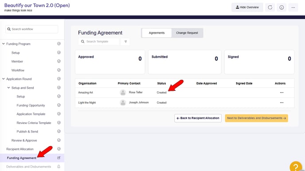Click the Signed summary card
The height and width of the screenshot is (171, 305).
click(x=259, y=62)
